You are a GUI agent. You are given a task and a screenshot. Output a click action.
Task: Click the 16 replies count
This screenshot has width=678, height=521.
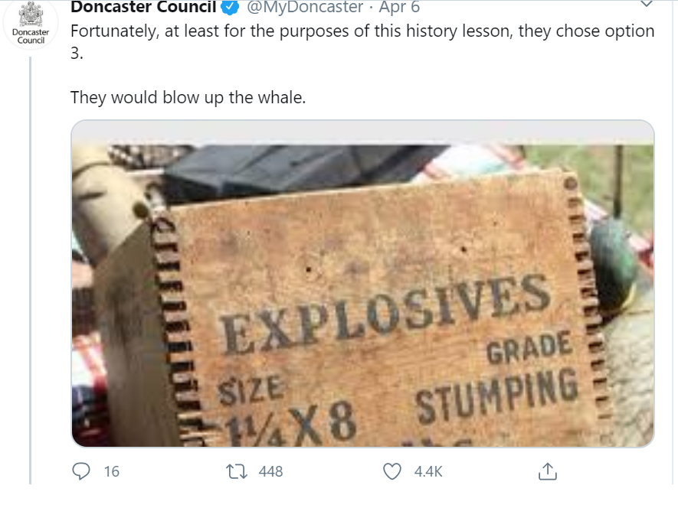click(112, 471)
